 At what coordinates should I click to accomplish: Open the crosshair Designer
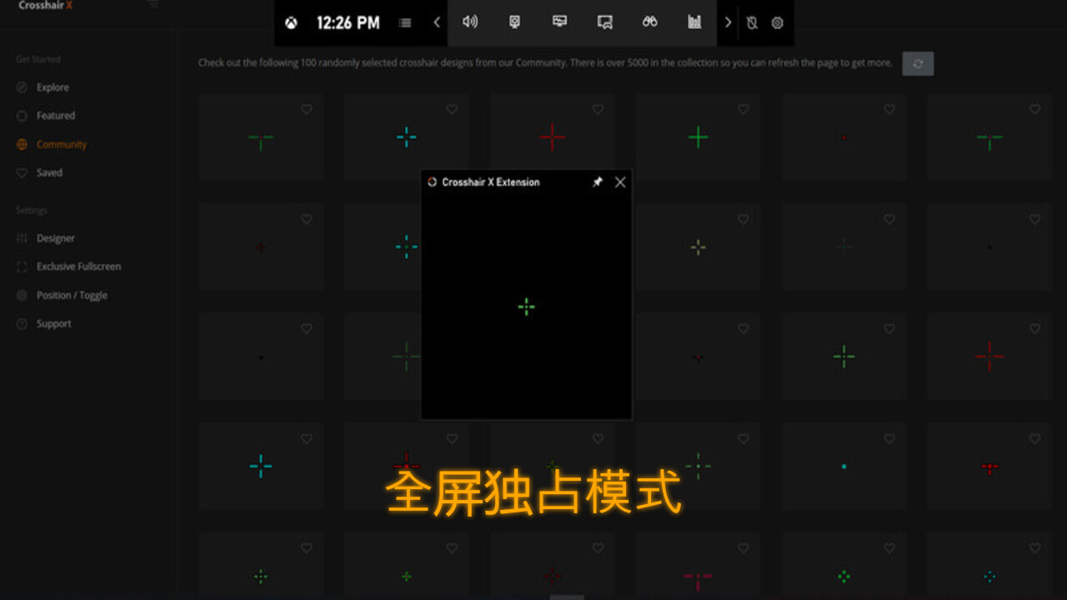tap(56, 238)
